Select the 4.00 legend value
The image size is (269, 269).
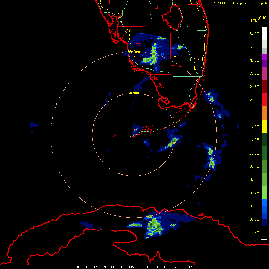pos(254,60)
